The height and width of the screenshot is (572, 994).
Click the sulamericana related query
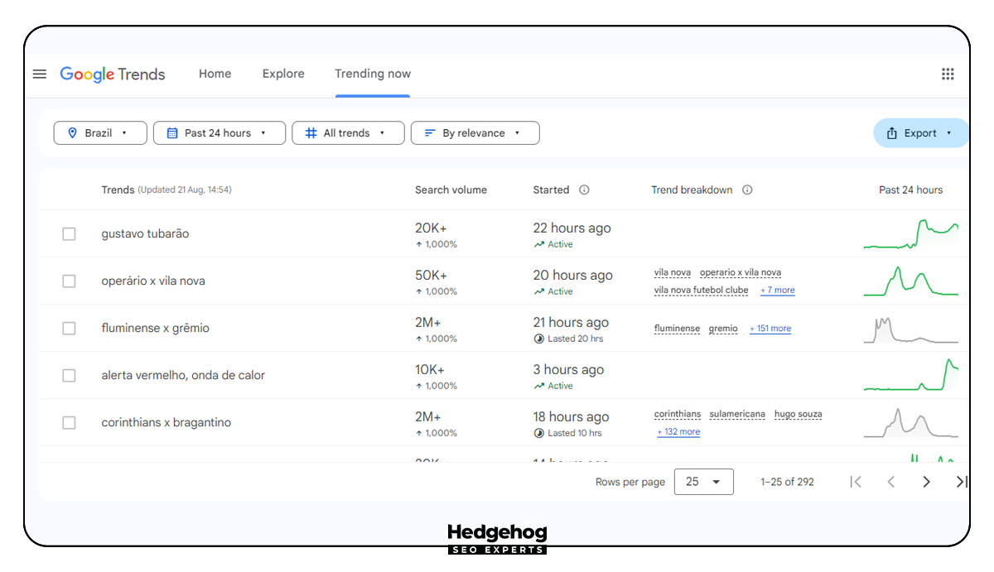click(x=737, y=414)
